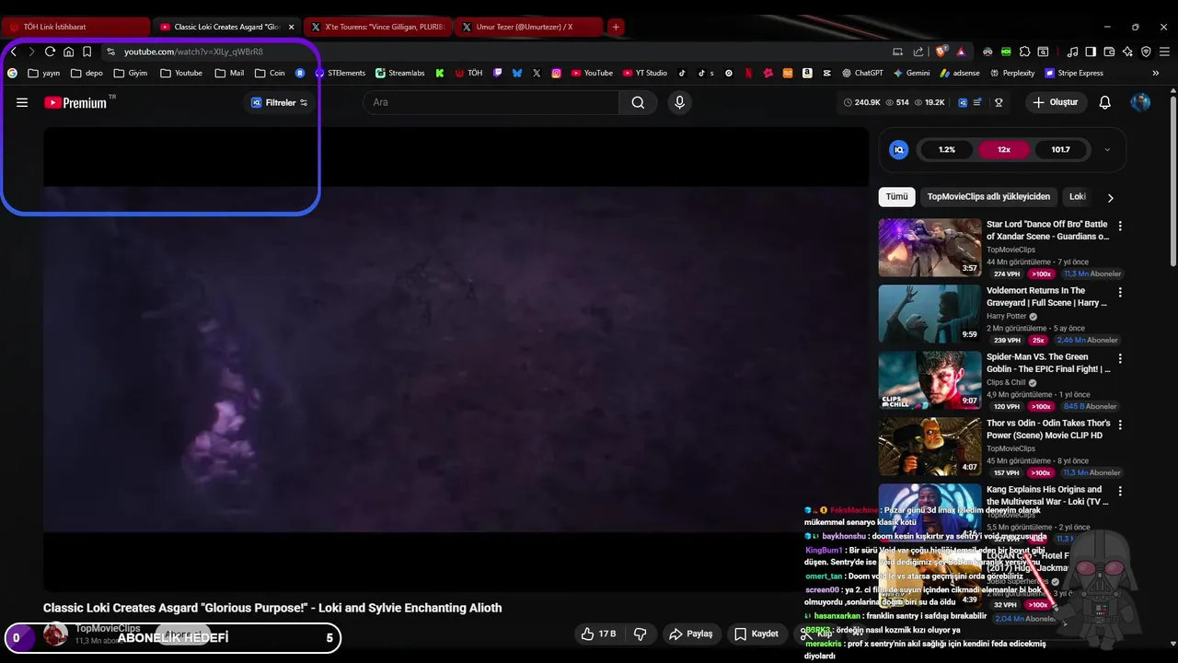Select the 1.2% pill in vidIQ panel
This screenshot has height=663, width=1178.
(x=947, y=149)
